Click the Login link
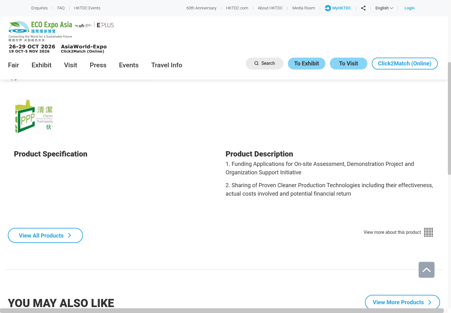 [x=409, y=8]
